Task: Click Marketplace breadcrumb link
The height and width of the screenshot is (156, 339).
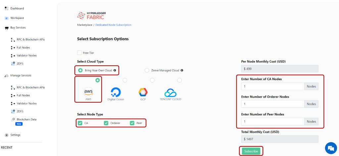Action: pyautogui.click(x=84, y=25)
